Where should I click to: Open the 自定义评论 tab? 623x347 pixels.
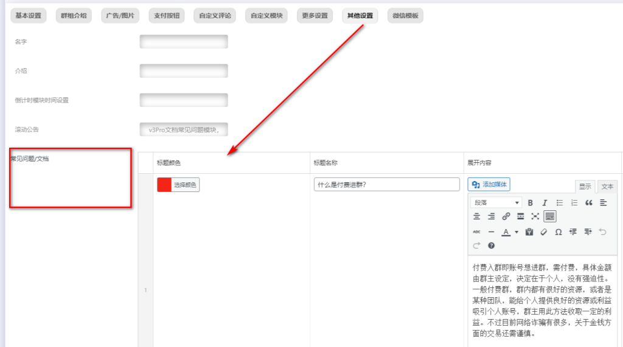click(x=215, y=16)
